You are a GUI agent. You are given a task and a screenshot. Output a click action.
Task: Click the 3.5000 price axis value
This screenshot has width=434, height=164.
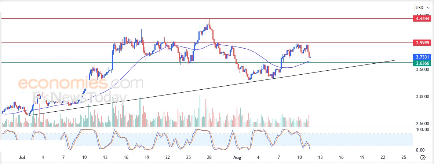423,70
